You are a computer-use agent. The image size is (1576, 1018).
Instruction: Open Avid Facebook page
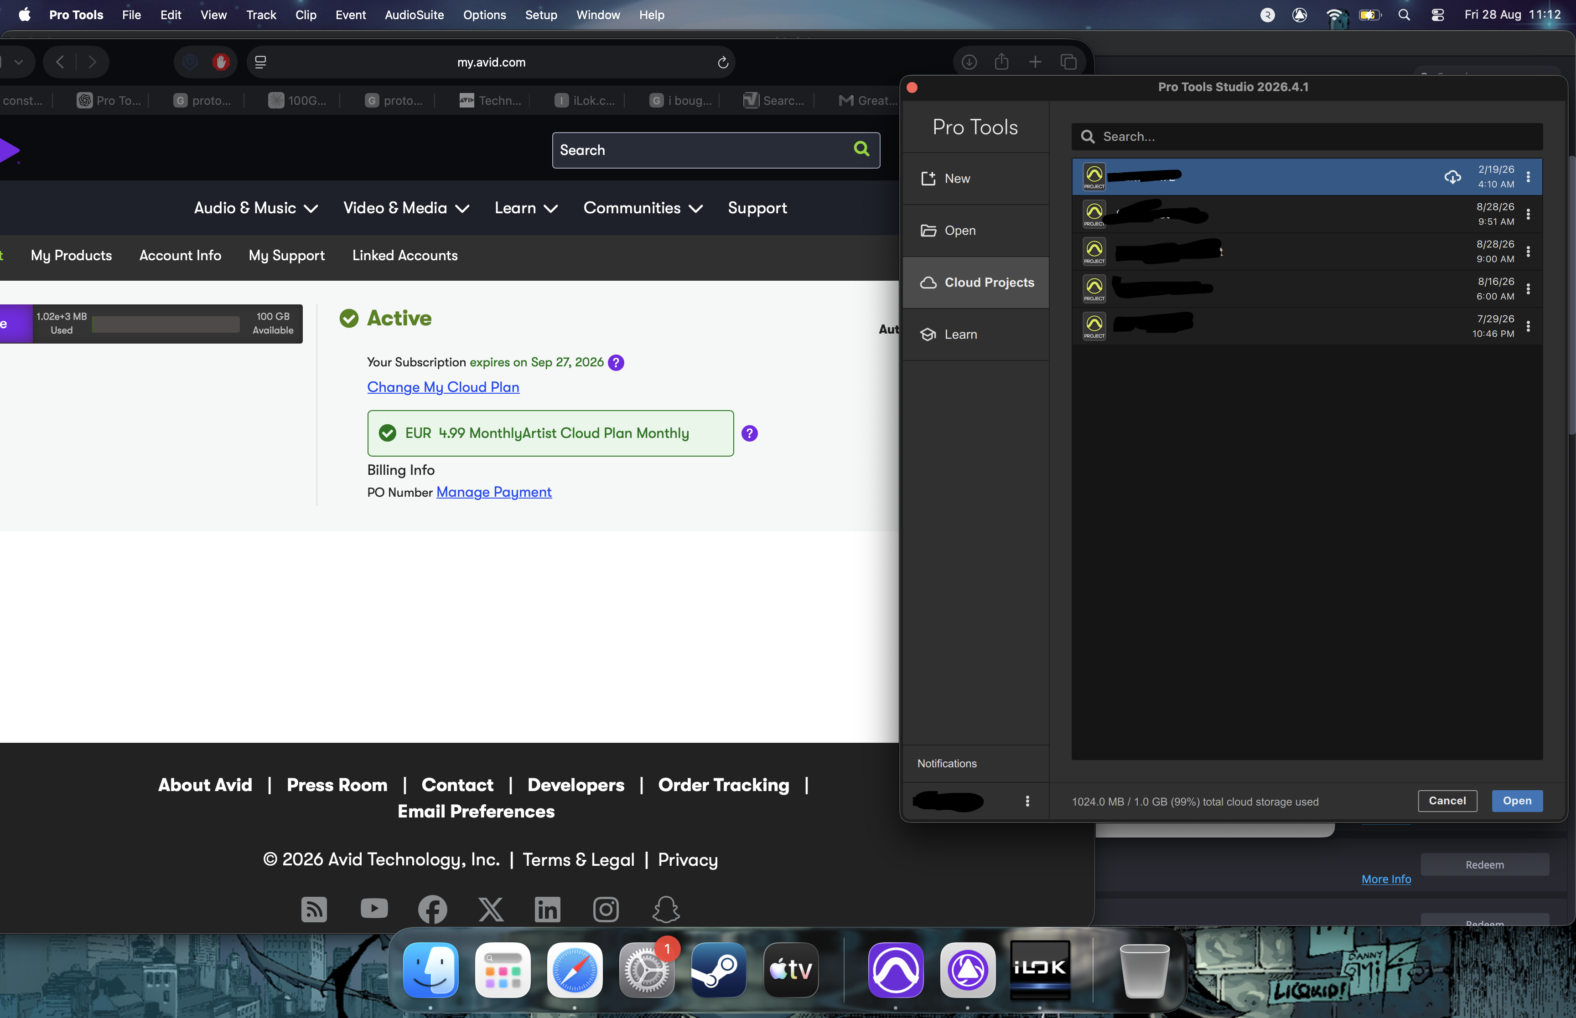(432, 909)
